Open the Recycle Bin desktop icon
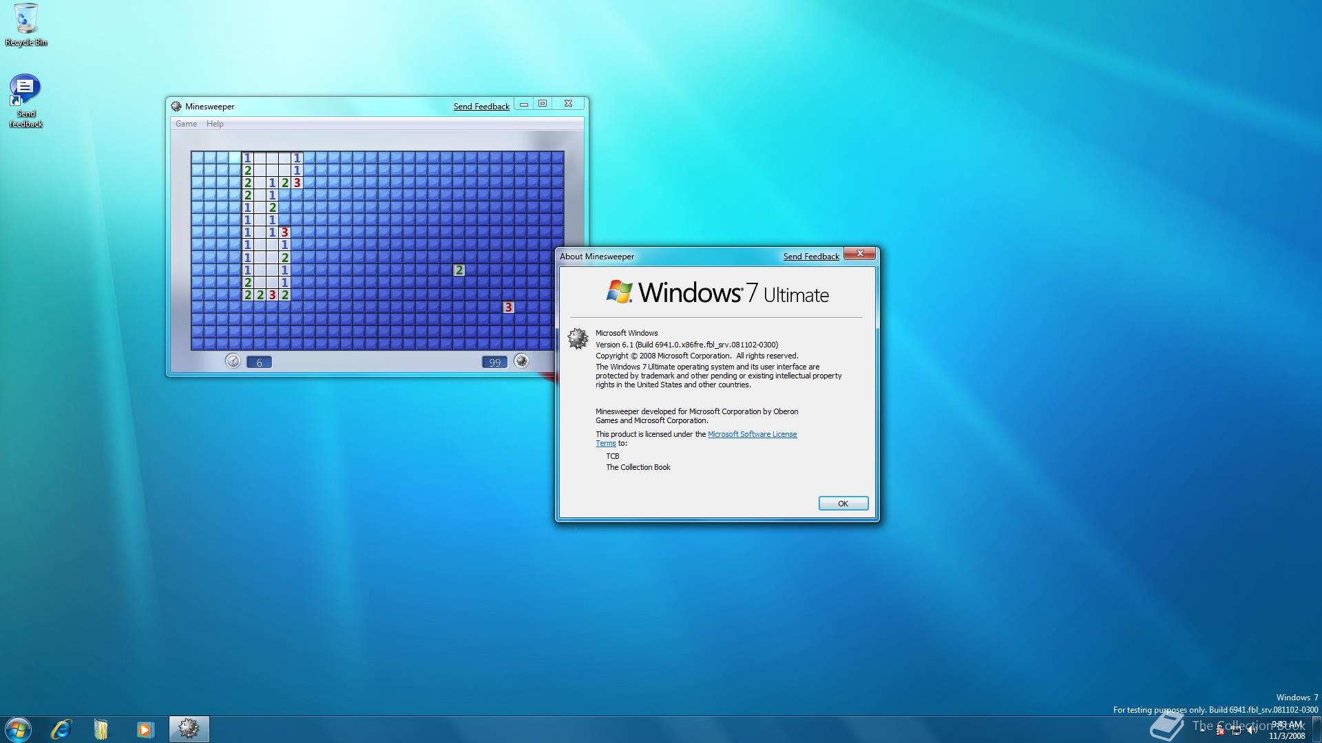This screenshot has width=1322, height=743. [26, 24]
